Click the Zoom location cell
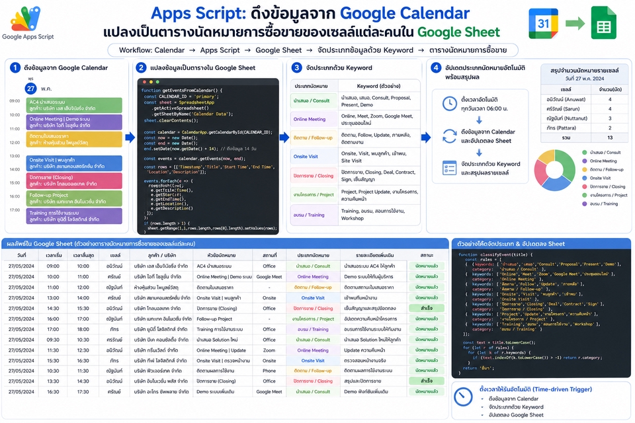The height and width of the screenshot is (423, 635). 269,350
